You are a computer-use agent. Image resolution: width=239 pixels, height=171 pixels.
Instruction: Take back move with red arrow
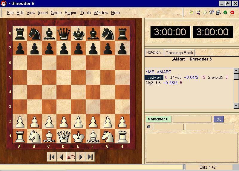(x=71, y=157)
